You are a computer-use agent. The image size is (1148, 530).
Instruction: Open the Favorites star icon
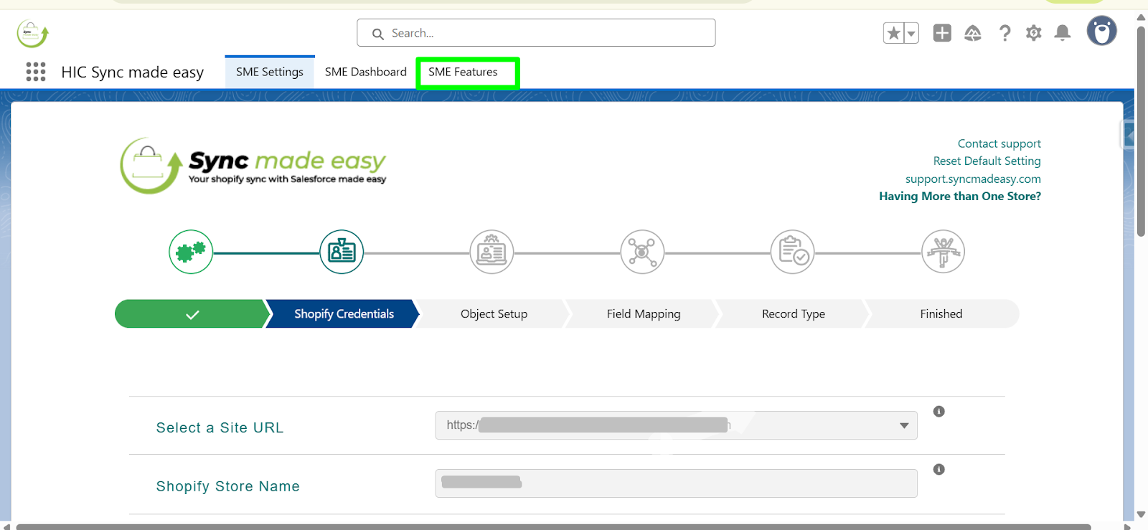(893, 33)
